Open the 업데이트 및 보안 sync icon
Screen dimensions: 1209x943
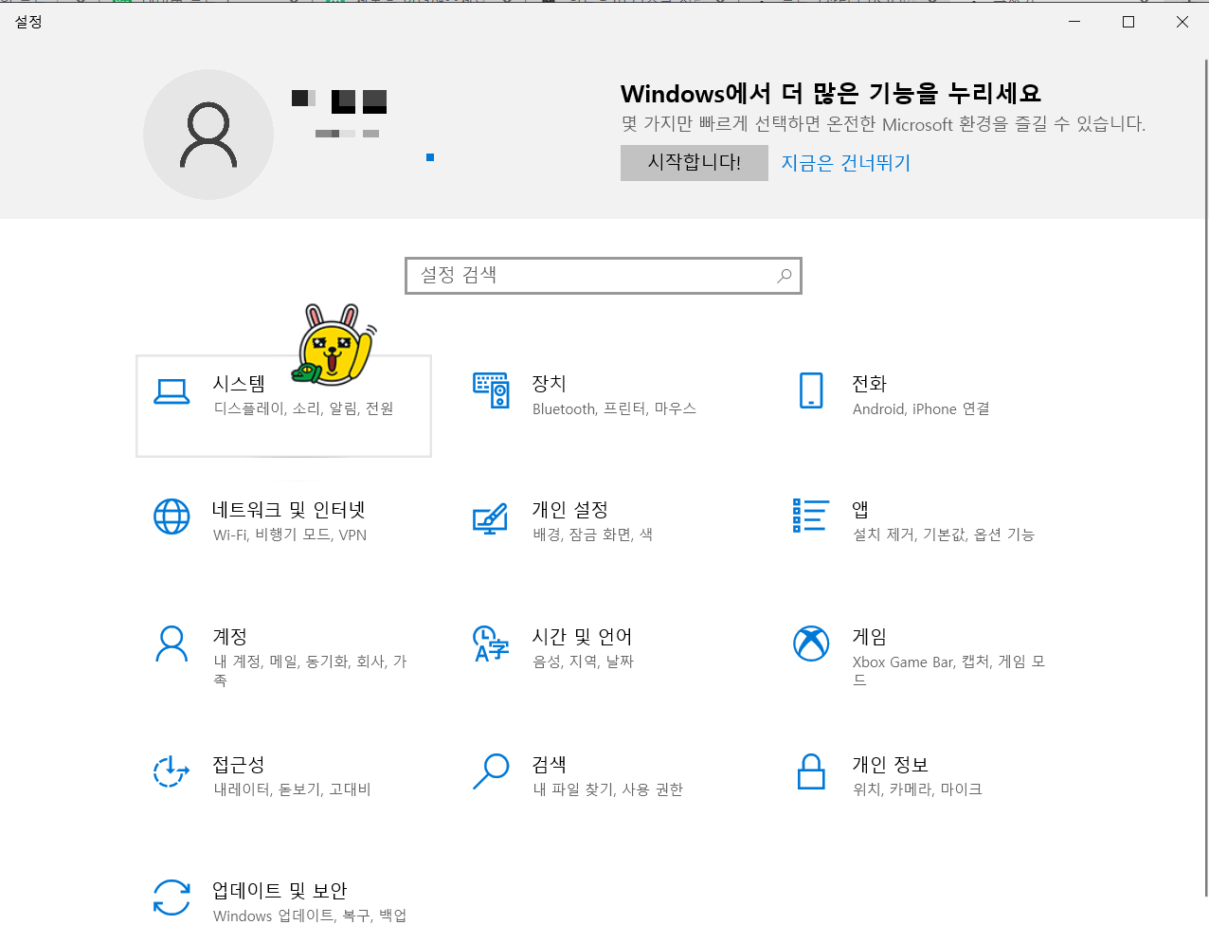(171, 898)
